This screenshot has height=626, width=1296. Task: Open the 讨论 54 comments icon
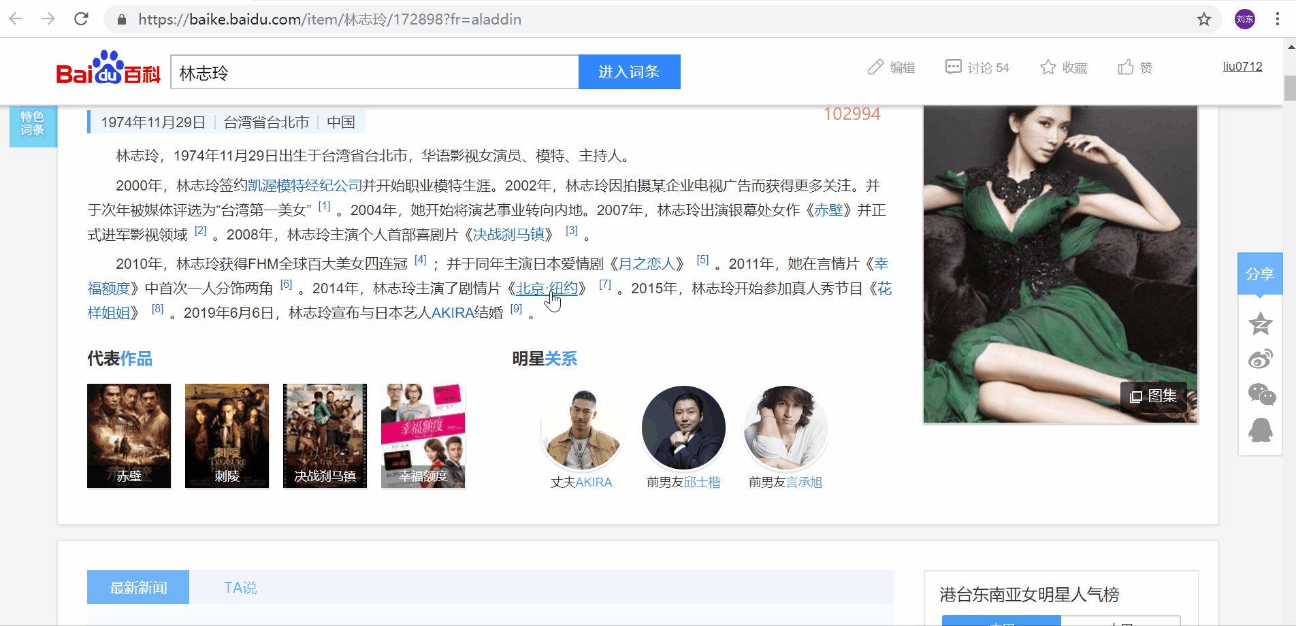coord(954,66)
